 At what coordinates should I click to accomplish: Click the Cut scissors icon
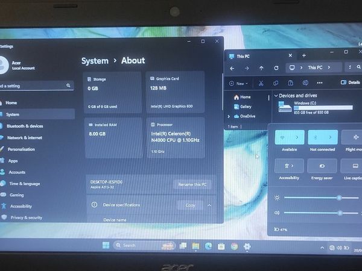pyautogui.click(x=261, y=84)
